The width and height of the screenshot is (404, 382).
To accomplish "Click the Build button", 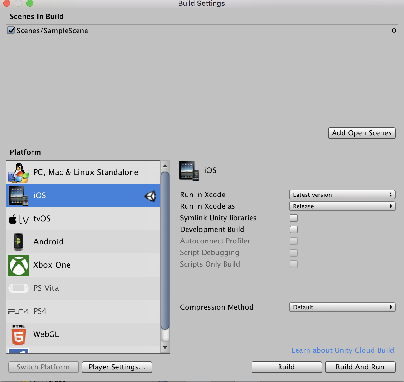I will click(287, 367).
